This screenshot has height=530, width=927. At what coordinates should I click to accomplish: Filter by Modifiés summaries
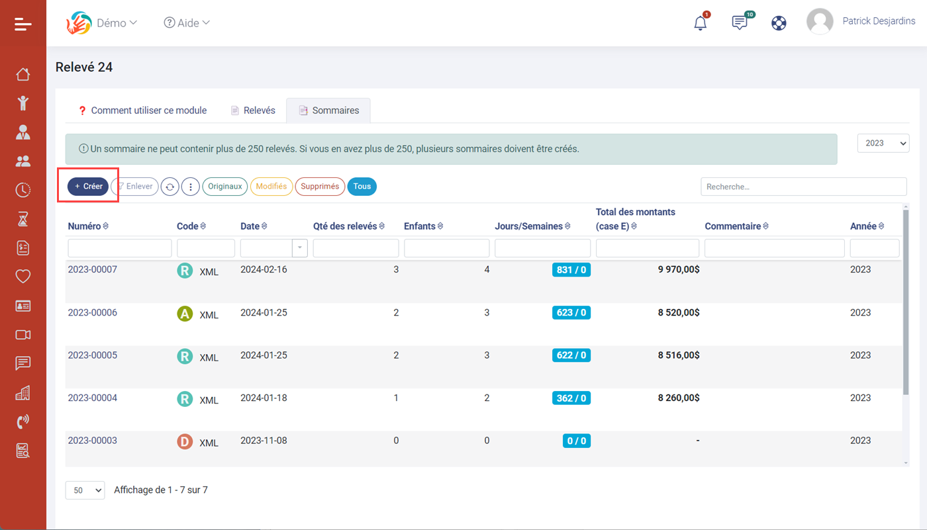click(x=271, y=187)
